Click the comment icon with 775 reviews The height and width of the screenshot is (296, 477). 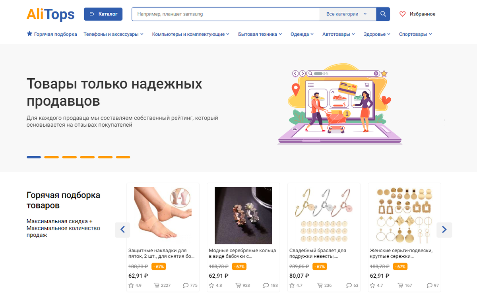click(x=186, y=285)
